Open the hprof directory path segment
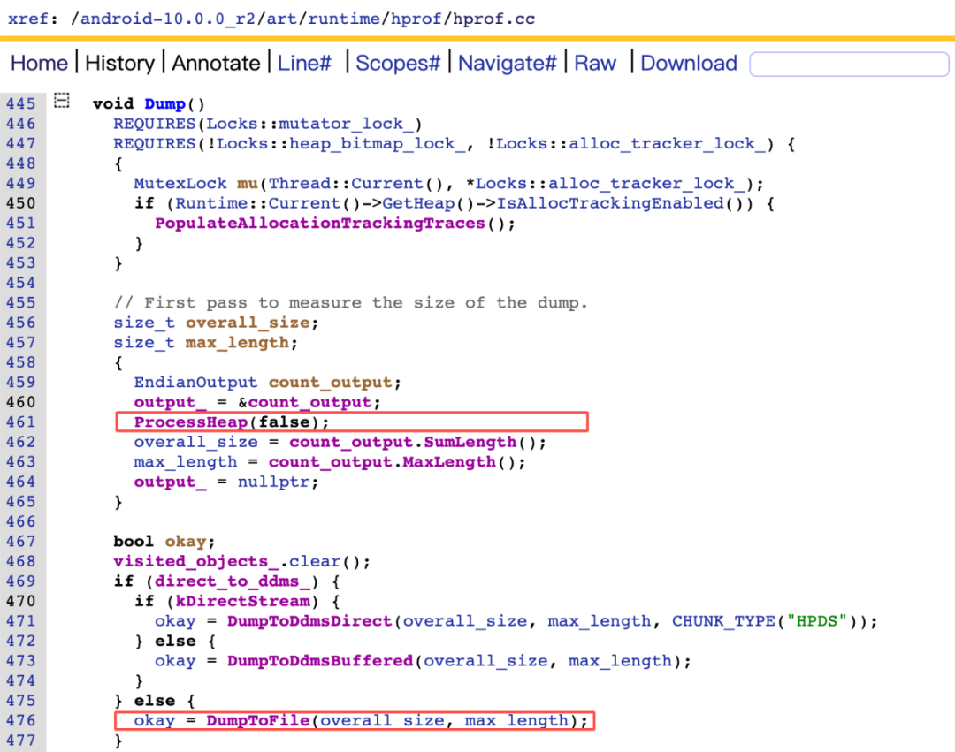 point(416,19)
